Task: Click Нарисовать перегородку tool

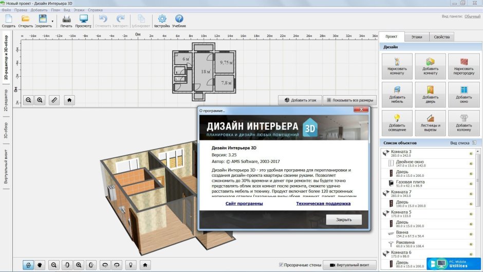Action: tap(464, 67)
